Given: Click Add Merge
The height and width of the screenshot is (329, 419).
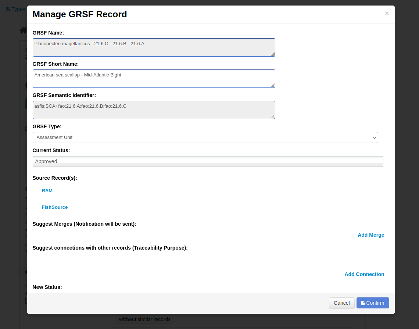Looking at the screenshot, I should coord(371,235).
